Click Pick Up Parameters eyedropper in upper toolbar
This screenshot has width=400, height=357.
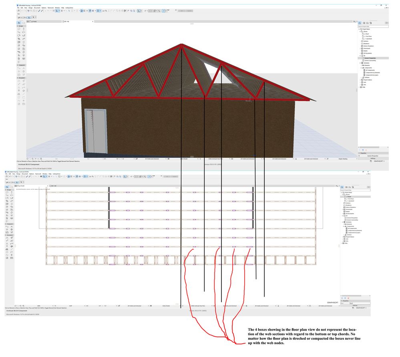click(39, 11)
